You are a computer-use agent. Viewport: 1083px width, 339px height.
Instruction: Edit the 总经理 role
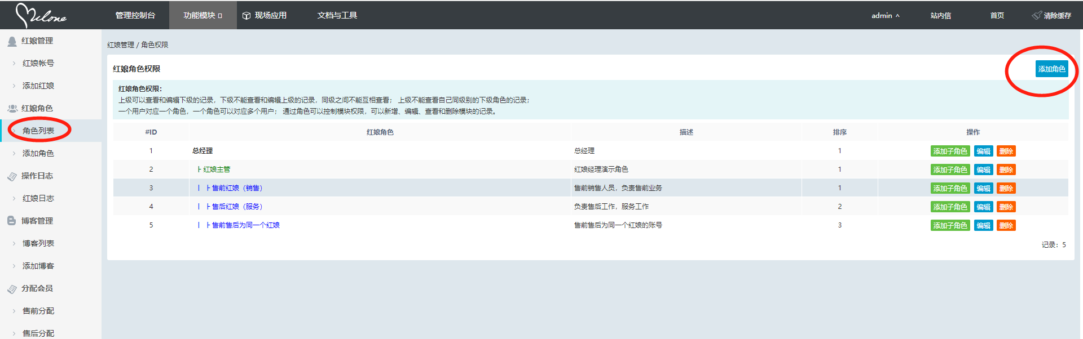tap(983, 151)
